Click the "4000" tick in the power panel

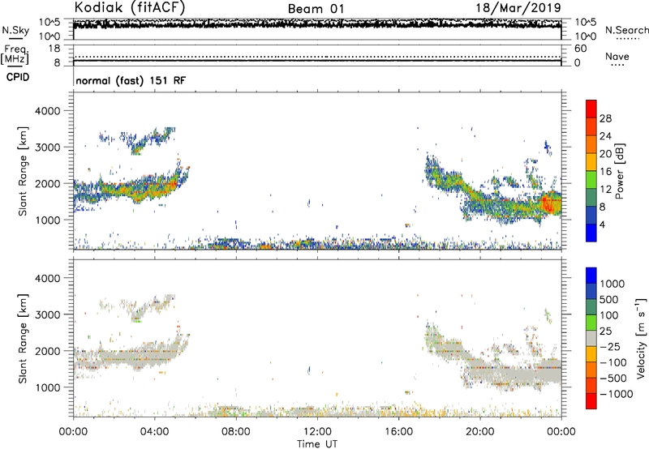click(x=47, y=111)
